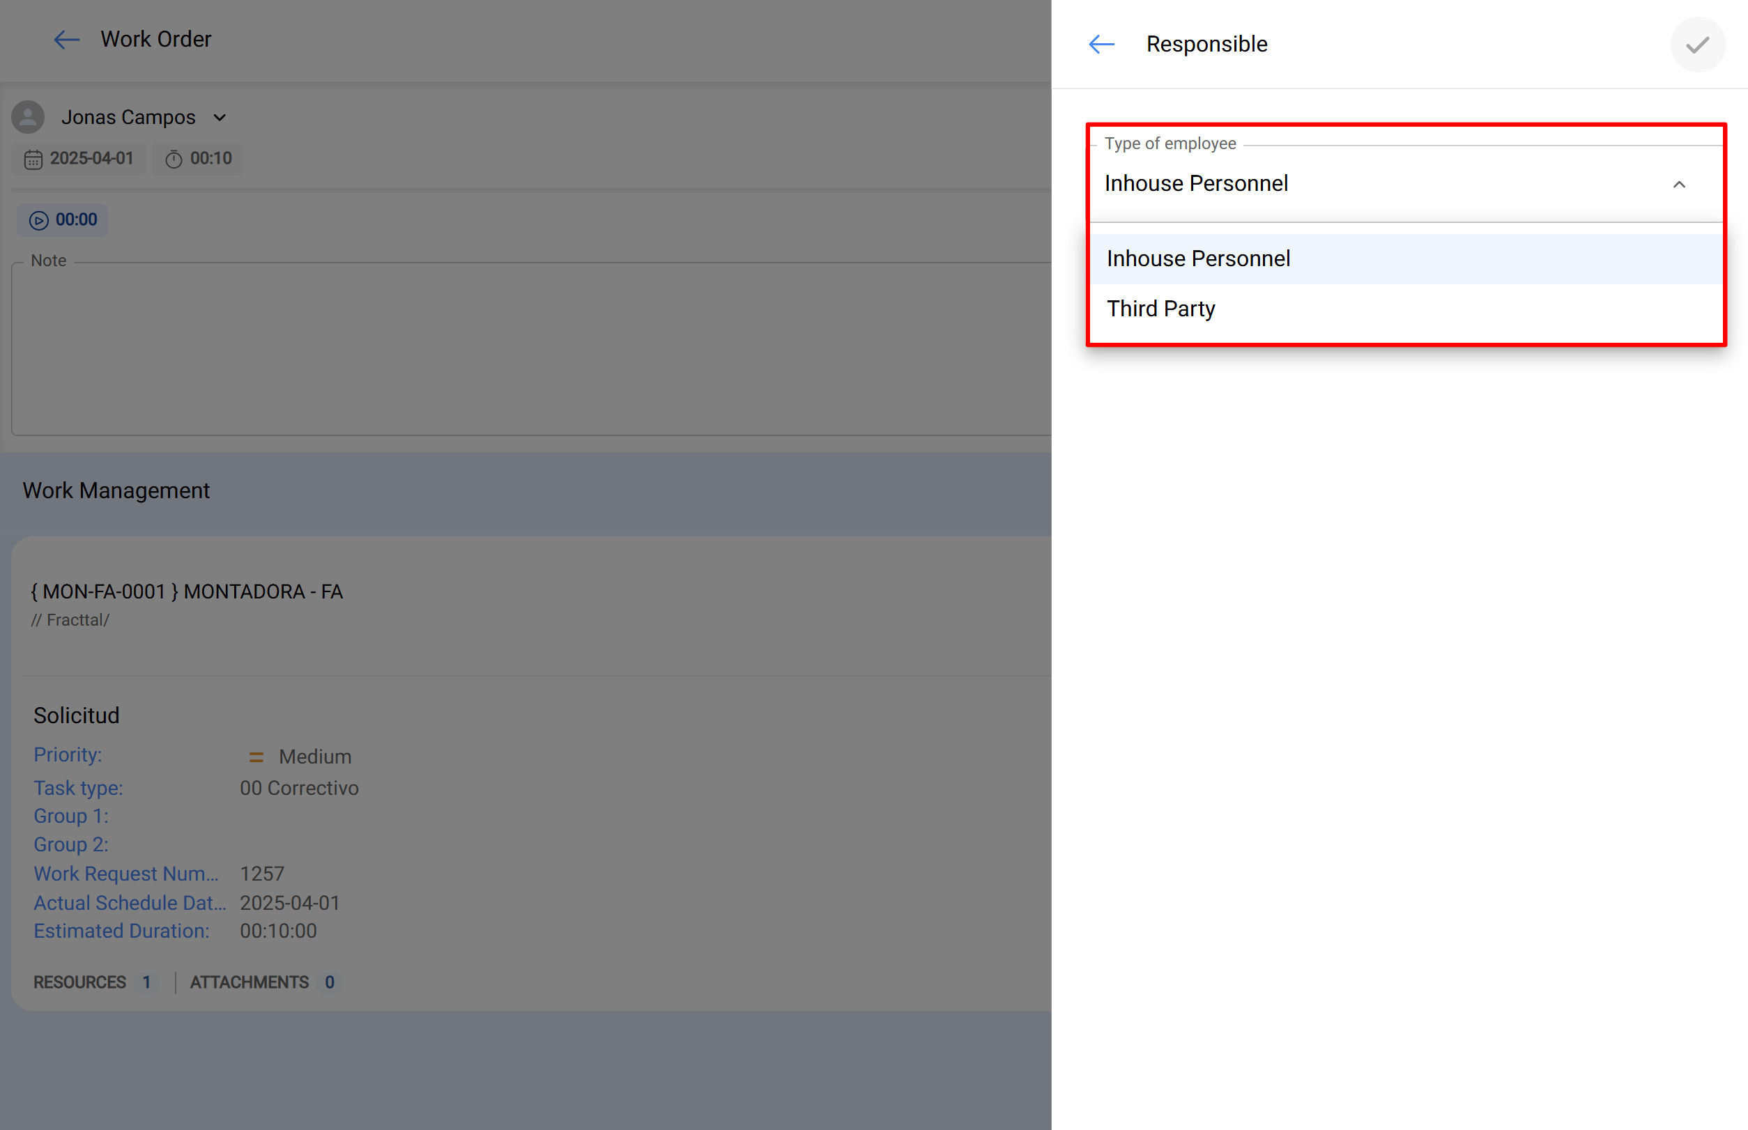
Task: Expand the Jonas Campos user chevron
Action: click(220, 118)
